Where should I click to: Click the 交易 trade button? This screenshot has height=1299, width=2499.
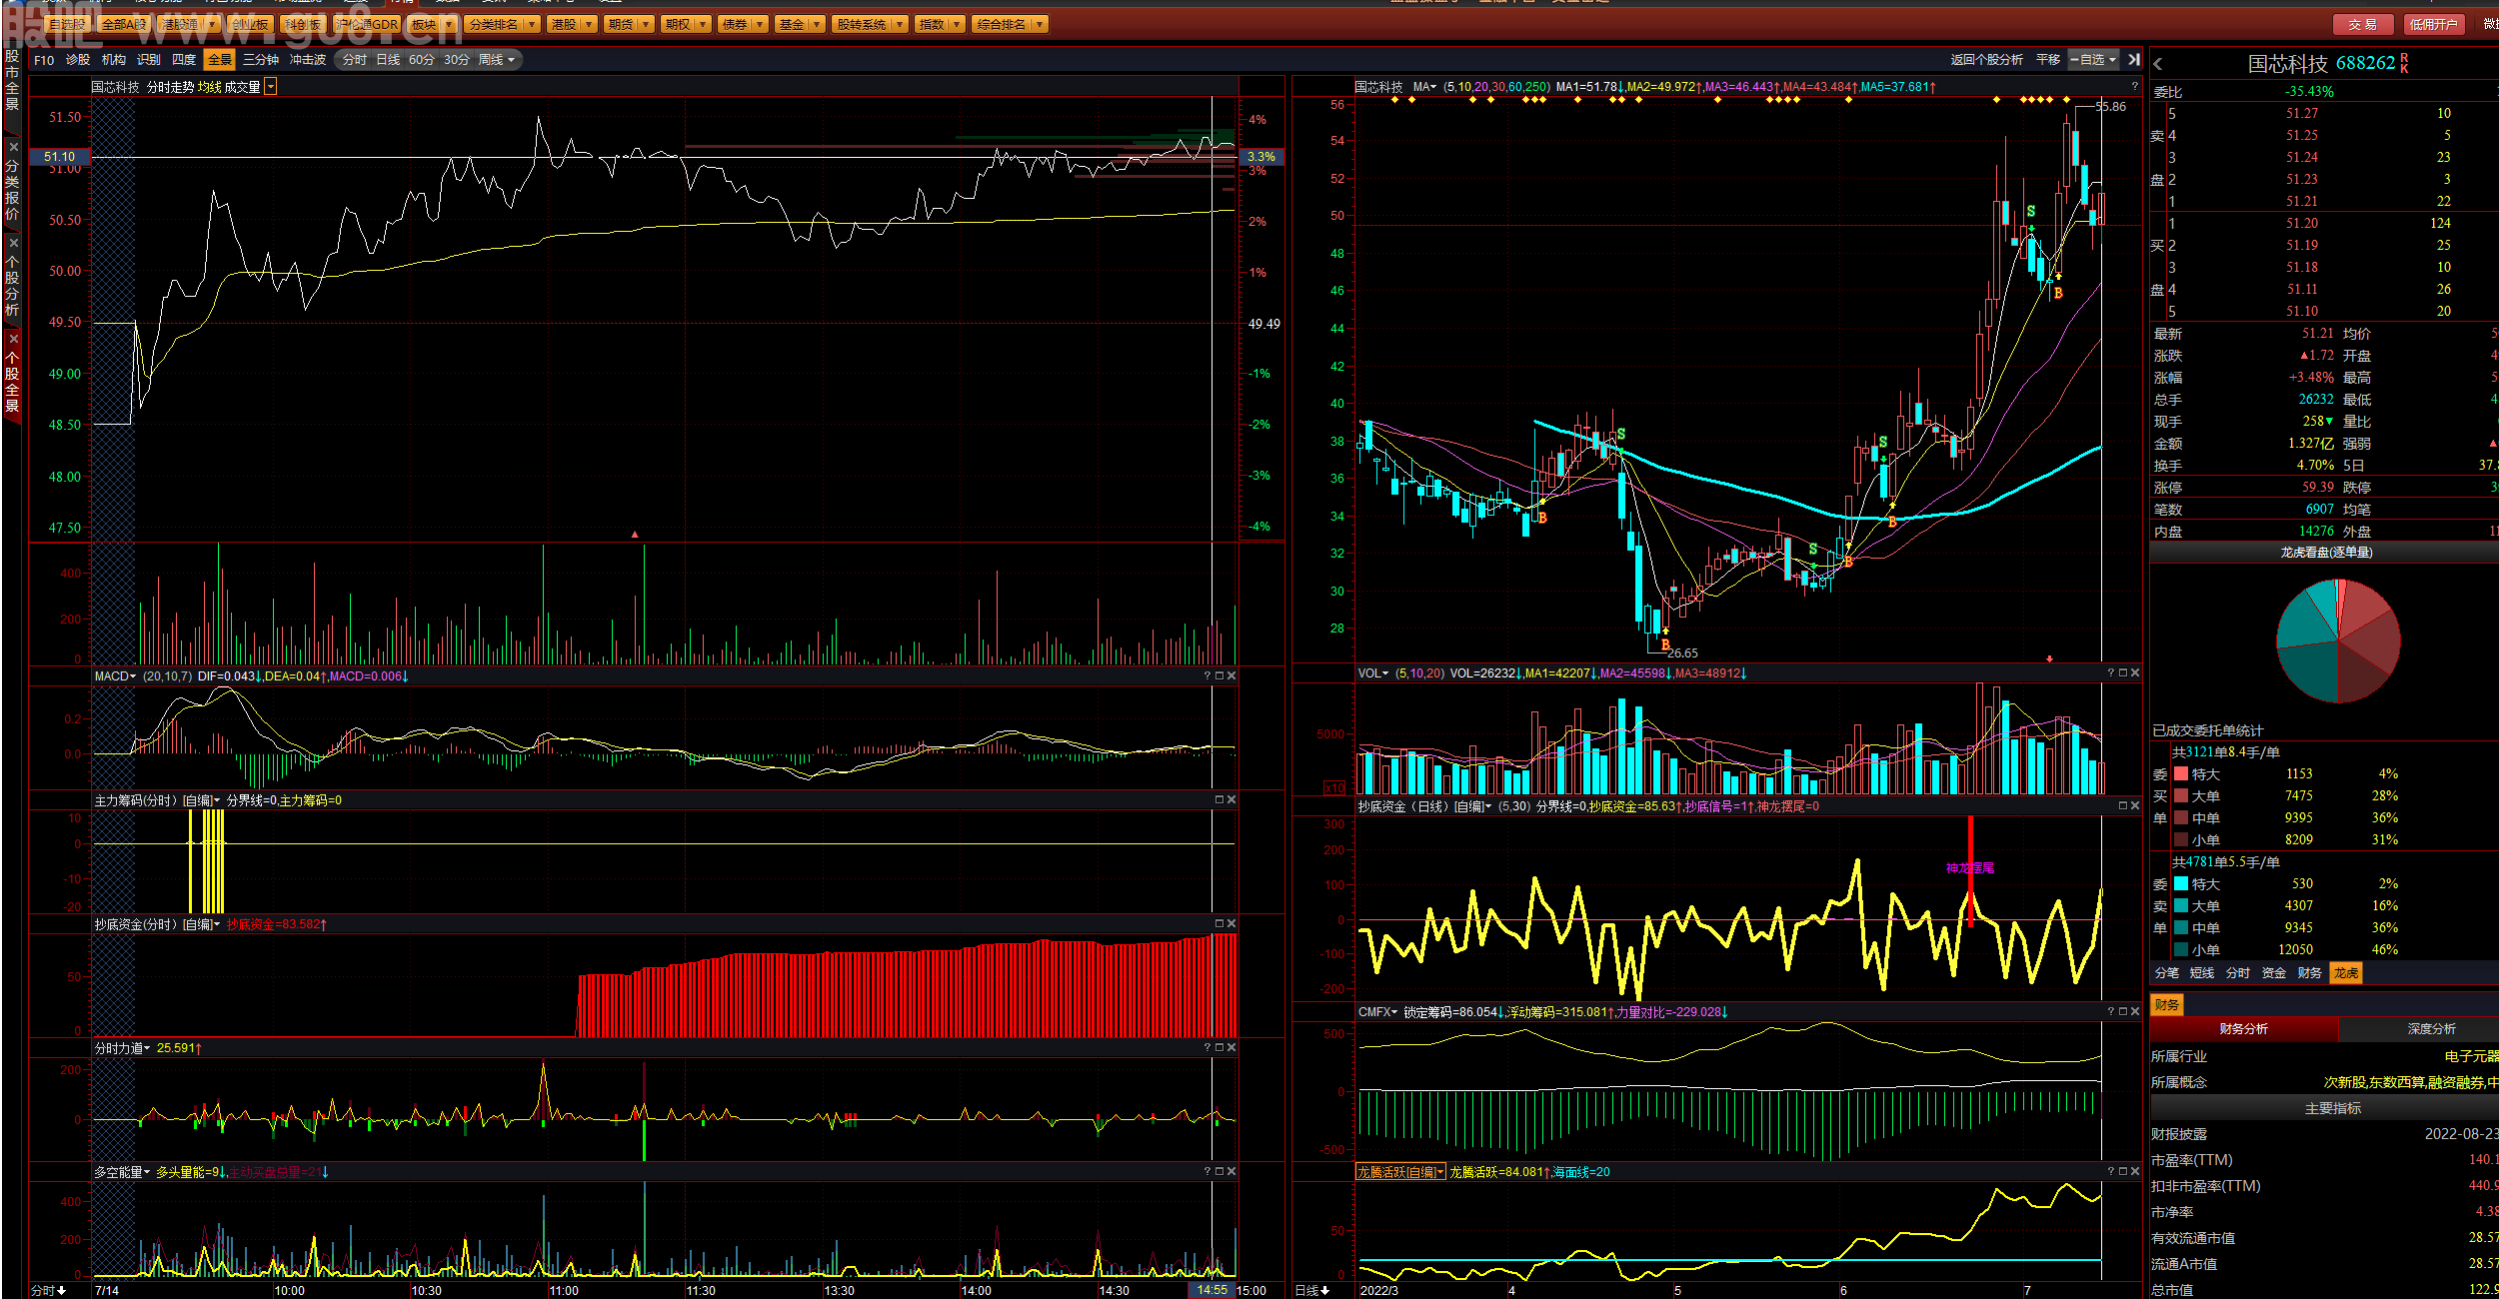[x=2363, y=24]
